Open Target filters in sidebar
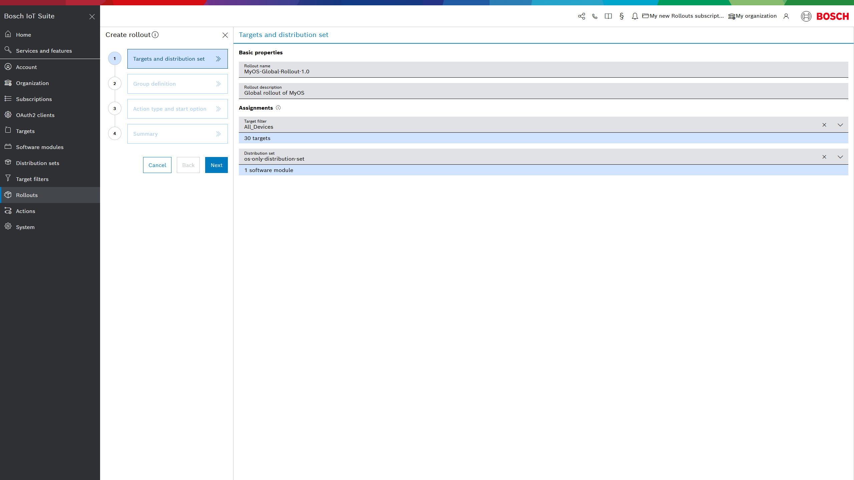The width and height of the screenshot is (854, 480). pos(32,179)
